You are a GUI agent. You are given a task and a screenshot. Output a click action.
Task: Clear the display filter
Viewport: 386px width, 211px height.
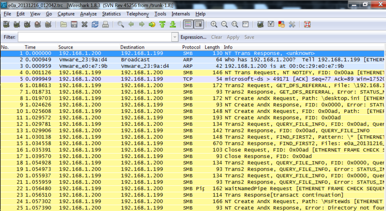pos(217,37)
